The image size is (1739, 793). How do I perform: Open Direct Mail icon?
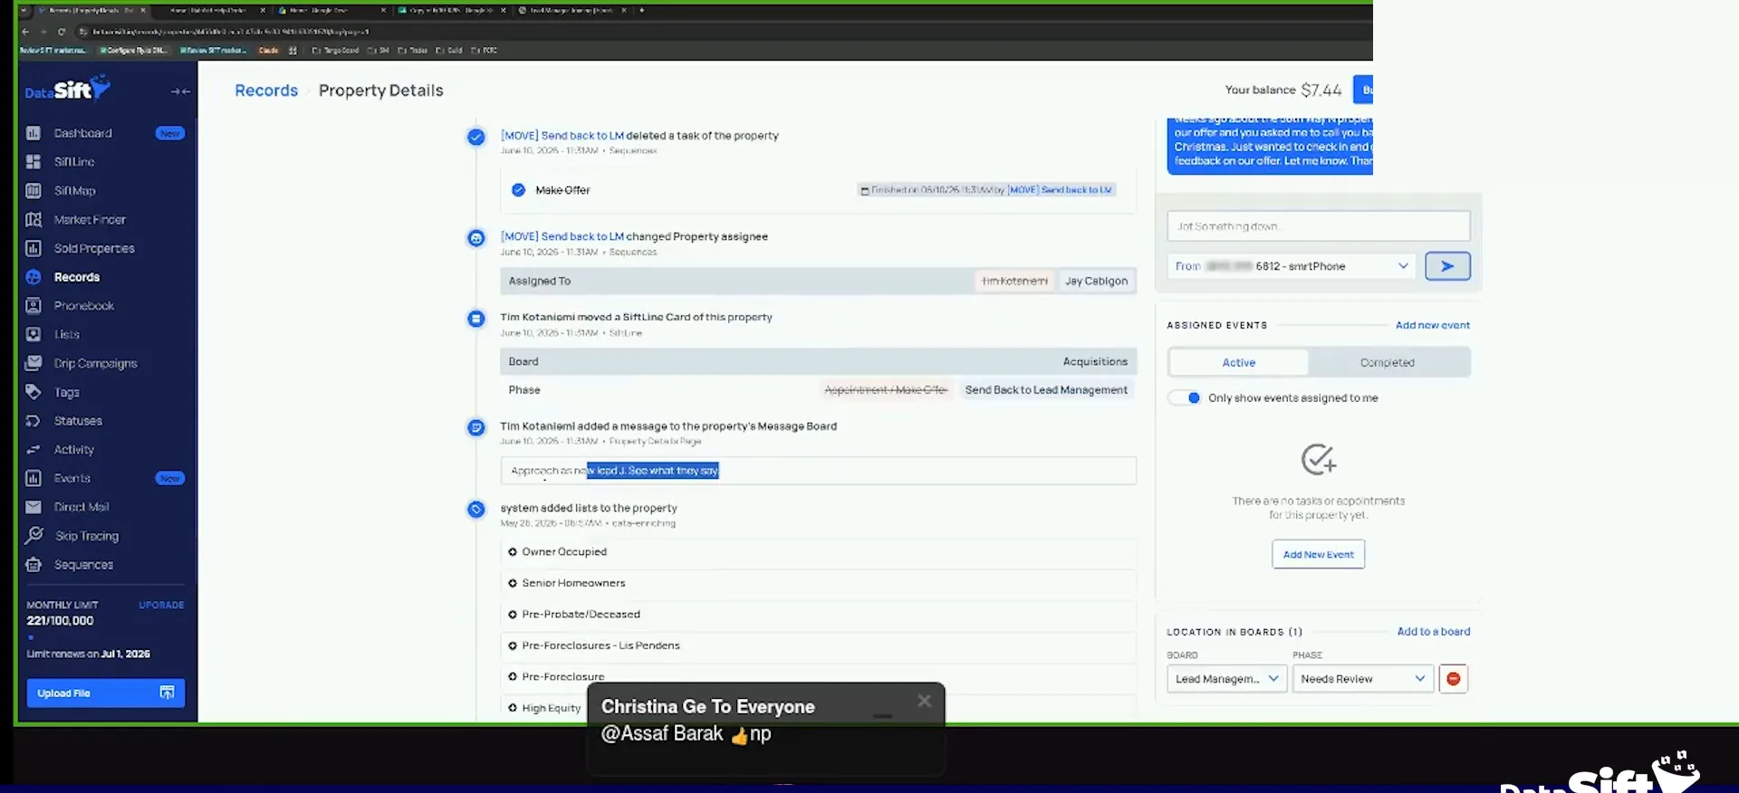[34, 507]
